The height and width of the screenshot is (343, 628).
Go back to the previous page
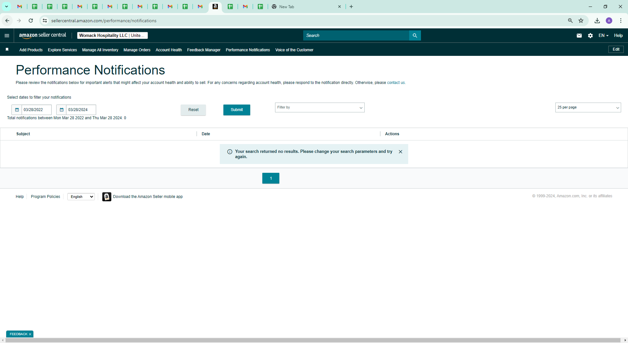click(7, 21)
